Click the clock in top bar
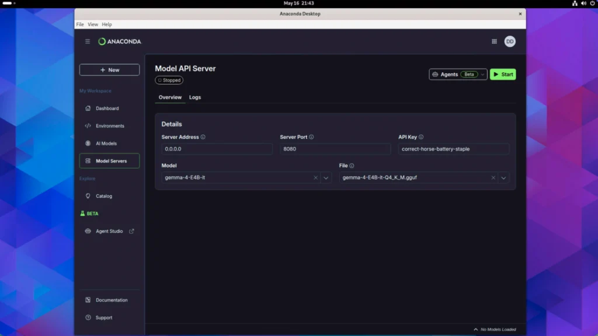 coord(298,3)
